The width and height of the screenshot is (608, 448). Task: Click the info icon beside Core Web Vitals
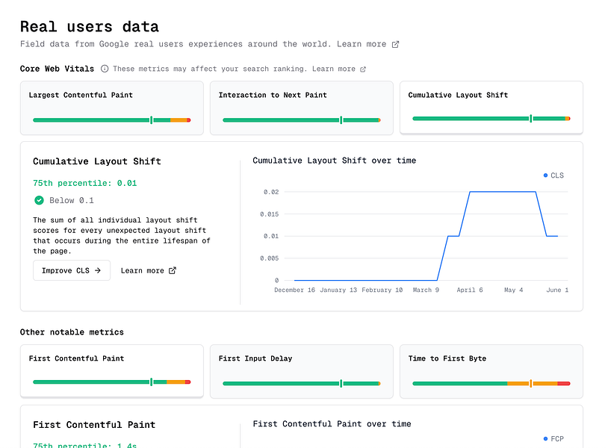[x=105, y=69]
